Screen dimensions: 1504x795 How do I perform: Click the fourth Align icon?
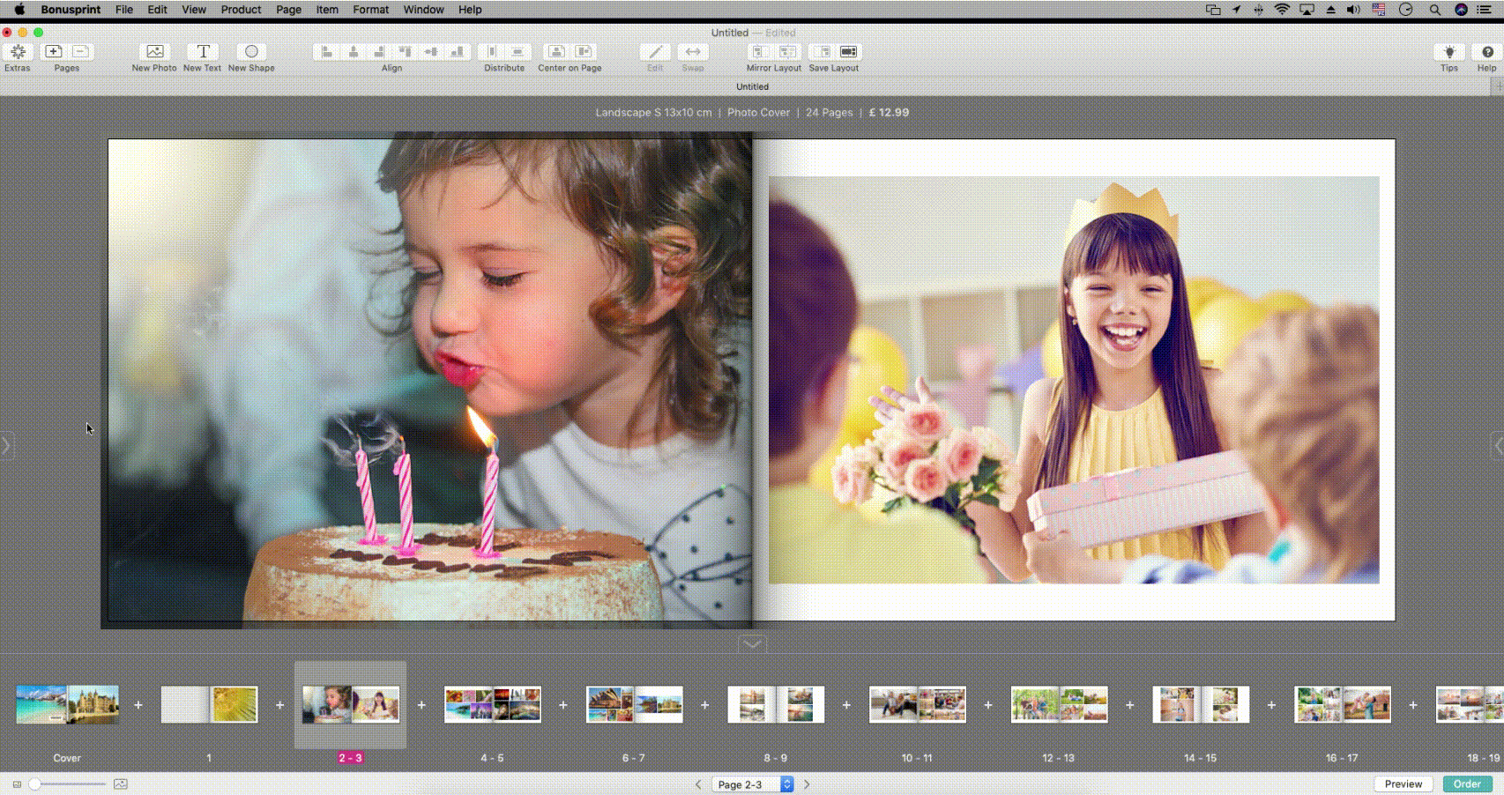click(405, 52)
